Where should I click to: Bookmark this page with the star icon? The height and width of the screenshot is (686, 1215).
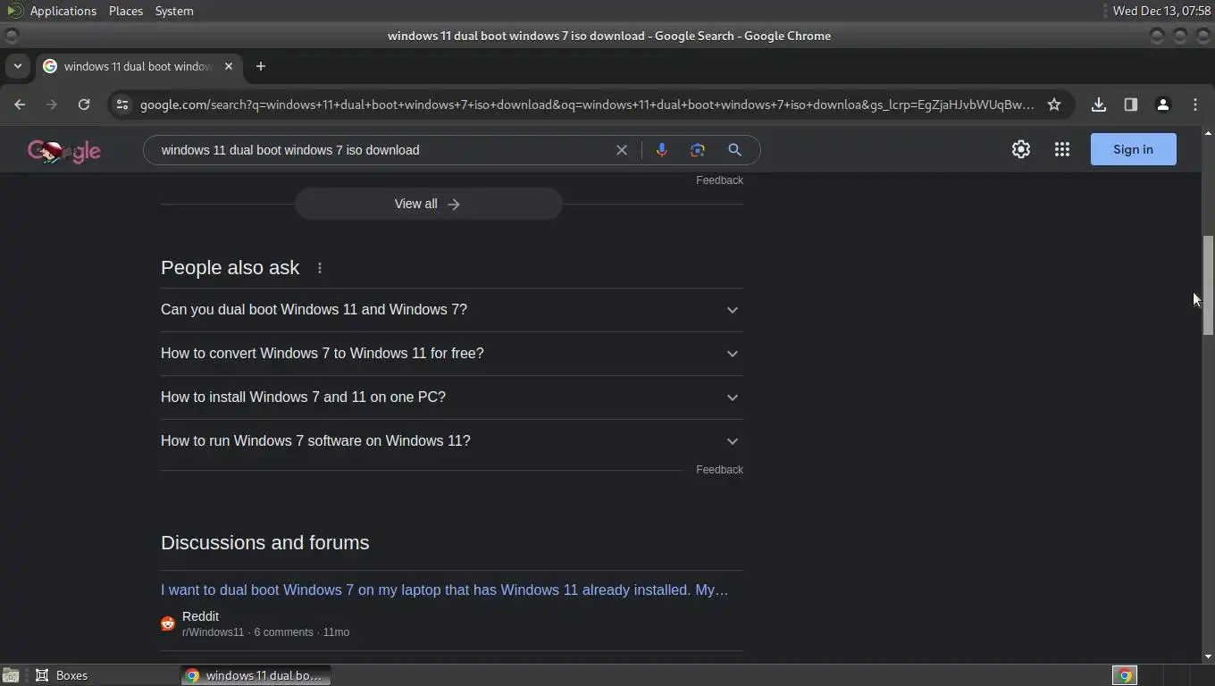point(1054,105)
